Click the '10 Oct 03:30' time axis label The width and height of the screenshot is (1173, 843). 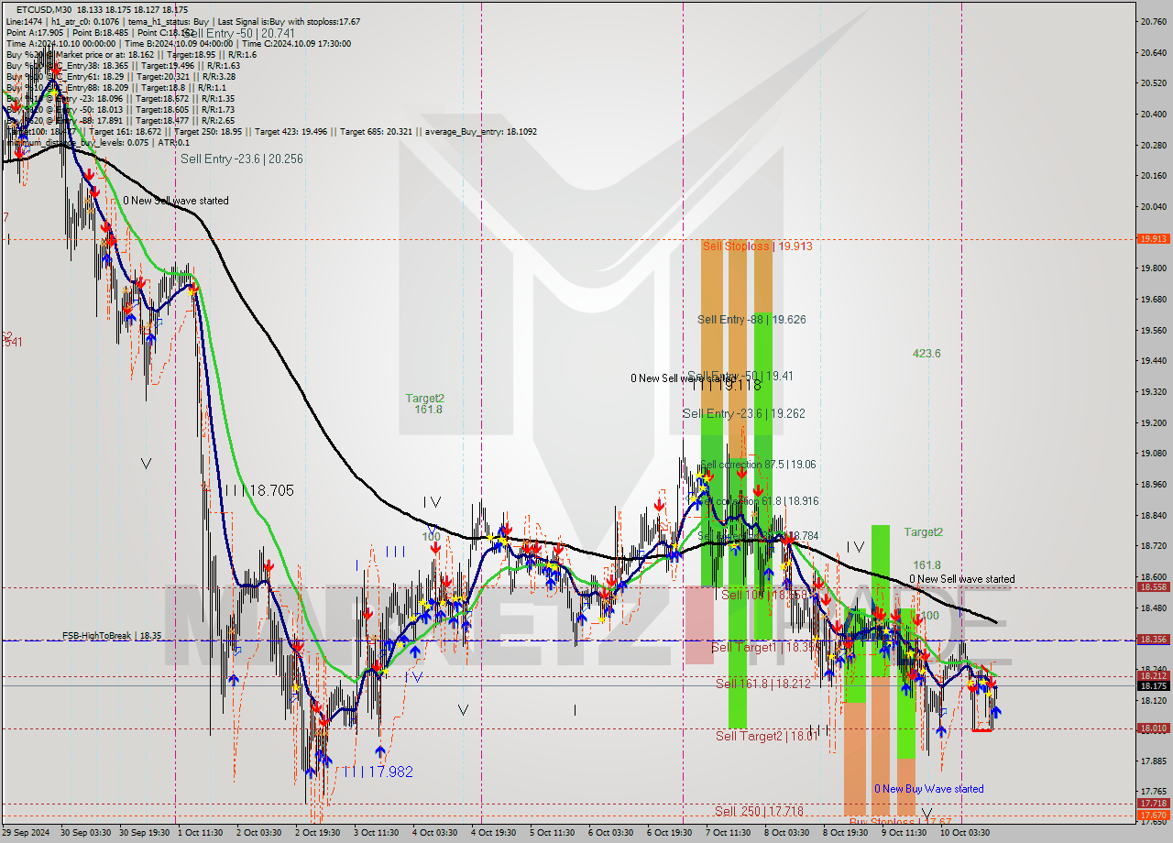click(966, 833)
